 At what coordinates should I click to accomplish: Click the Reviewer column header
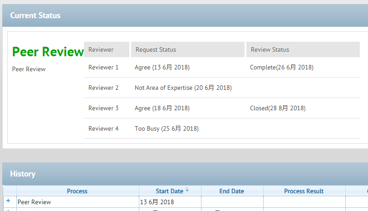pyautogui.click(x=101, y=49)
